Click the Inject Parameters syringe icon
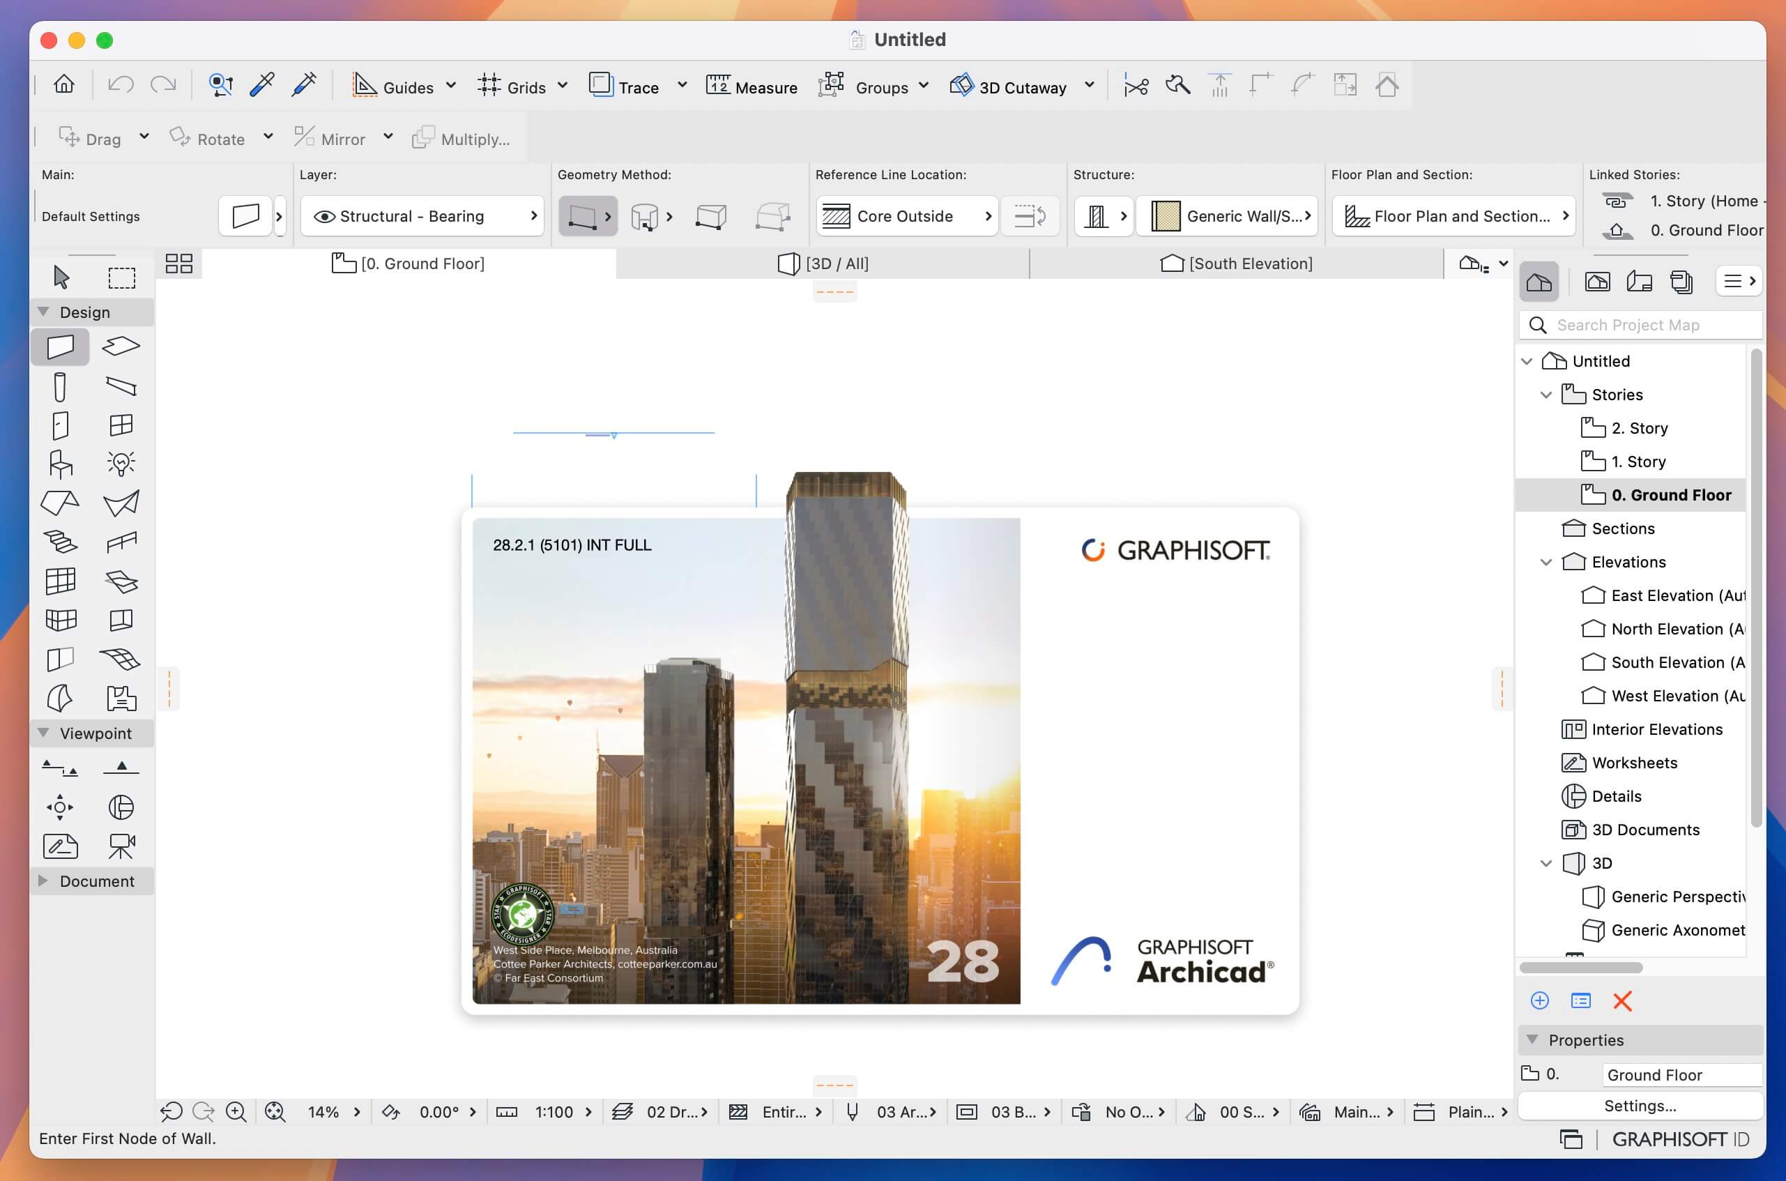The image size is (1786, 1181). click(x=304, y=84)
